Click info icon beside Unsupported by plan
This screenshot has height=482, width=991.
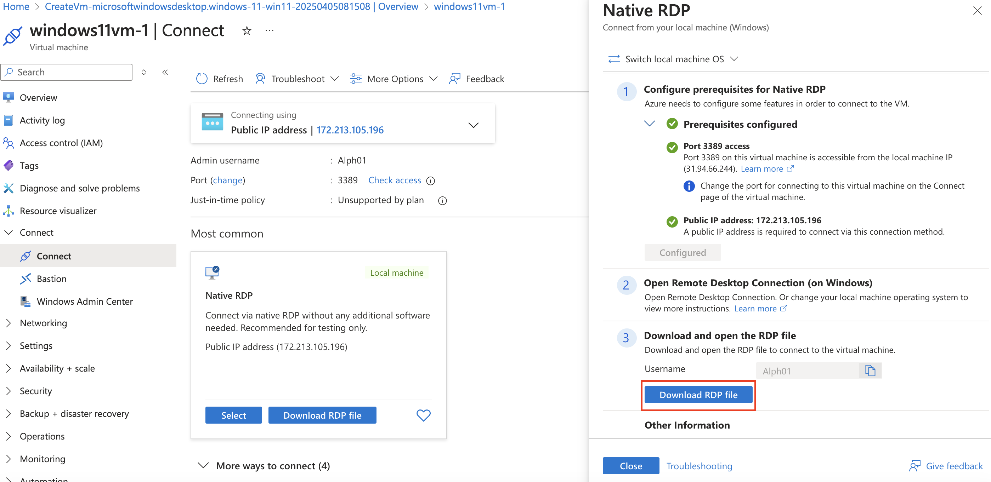(x=442, y=201)
